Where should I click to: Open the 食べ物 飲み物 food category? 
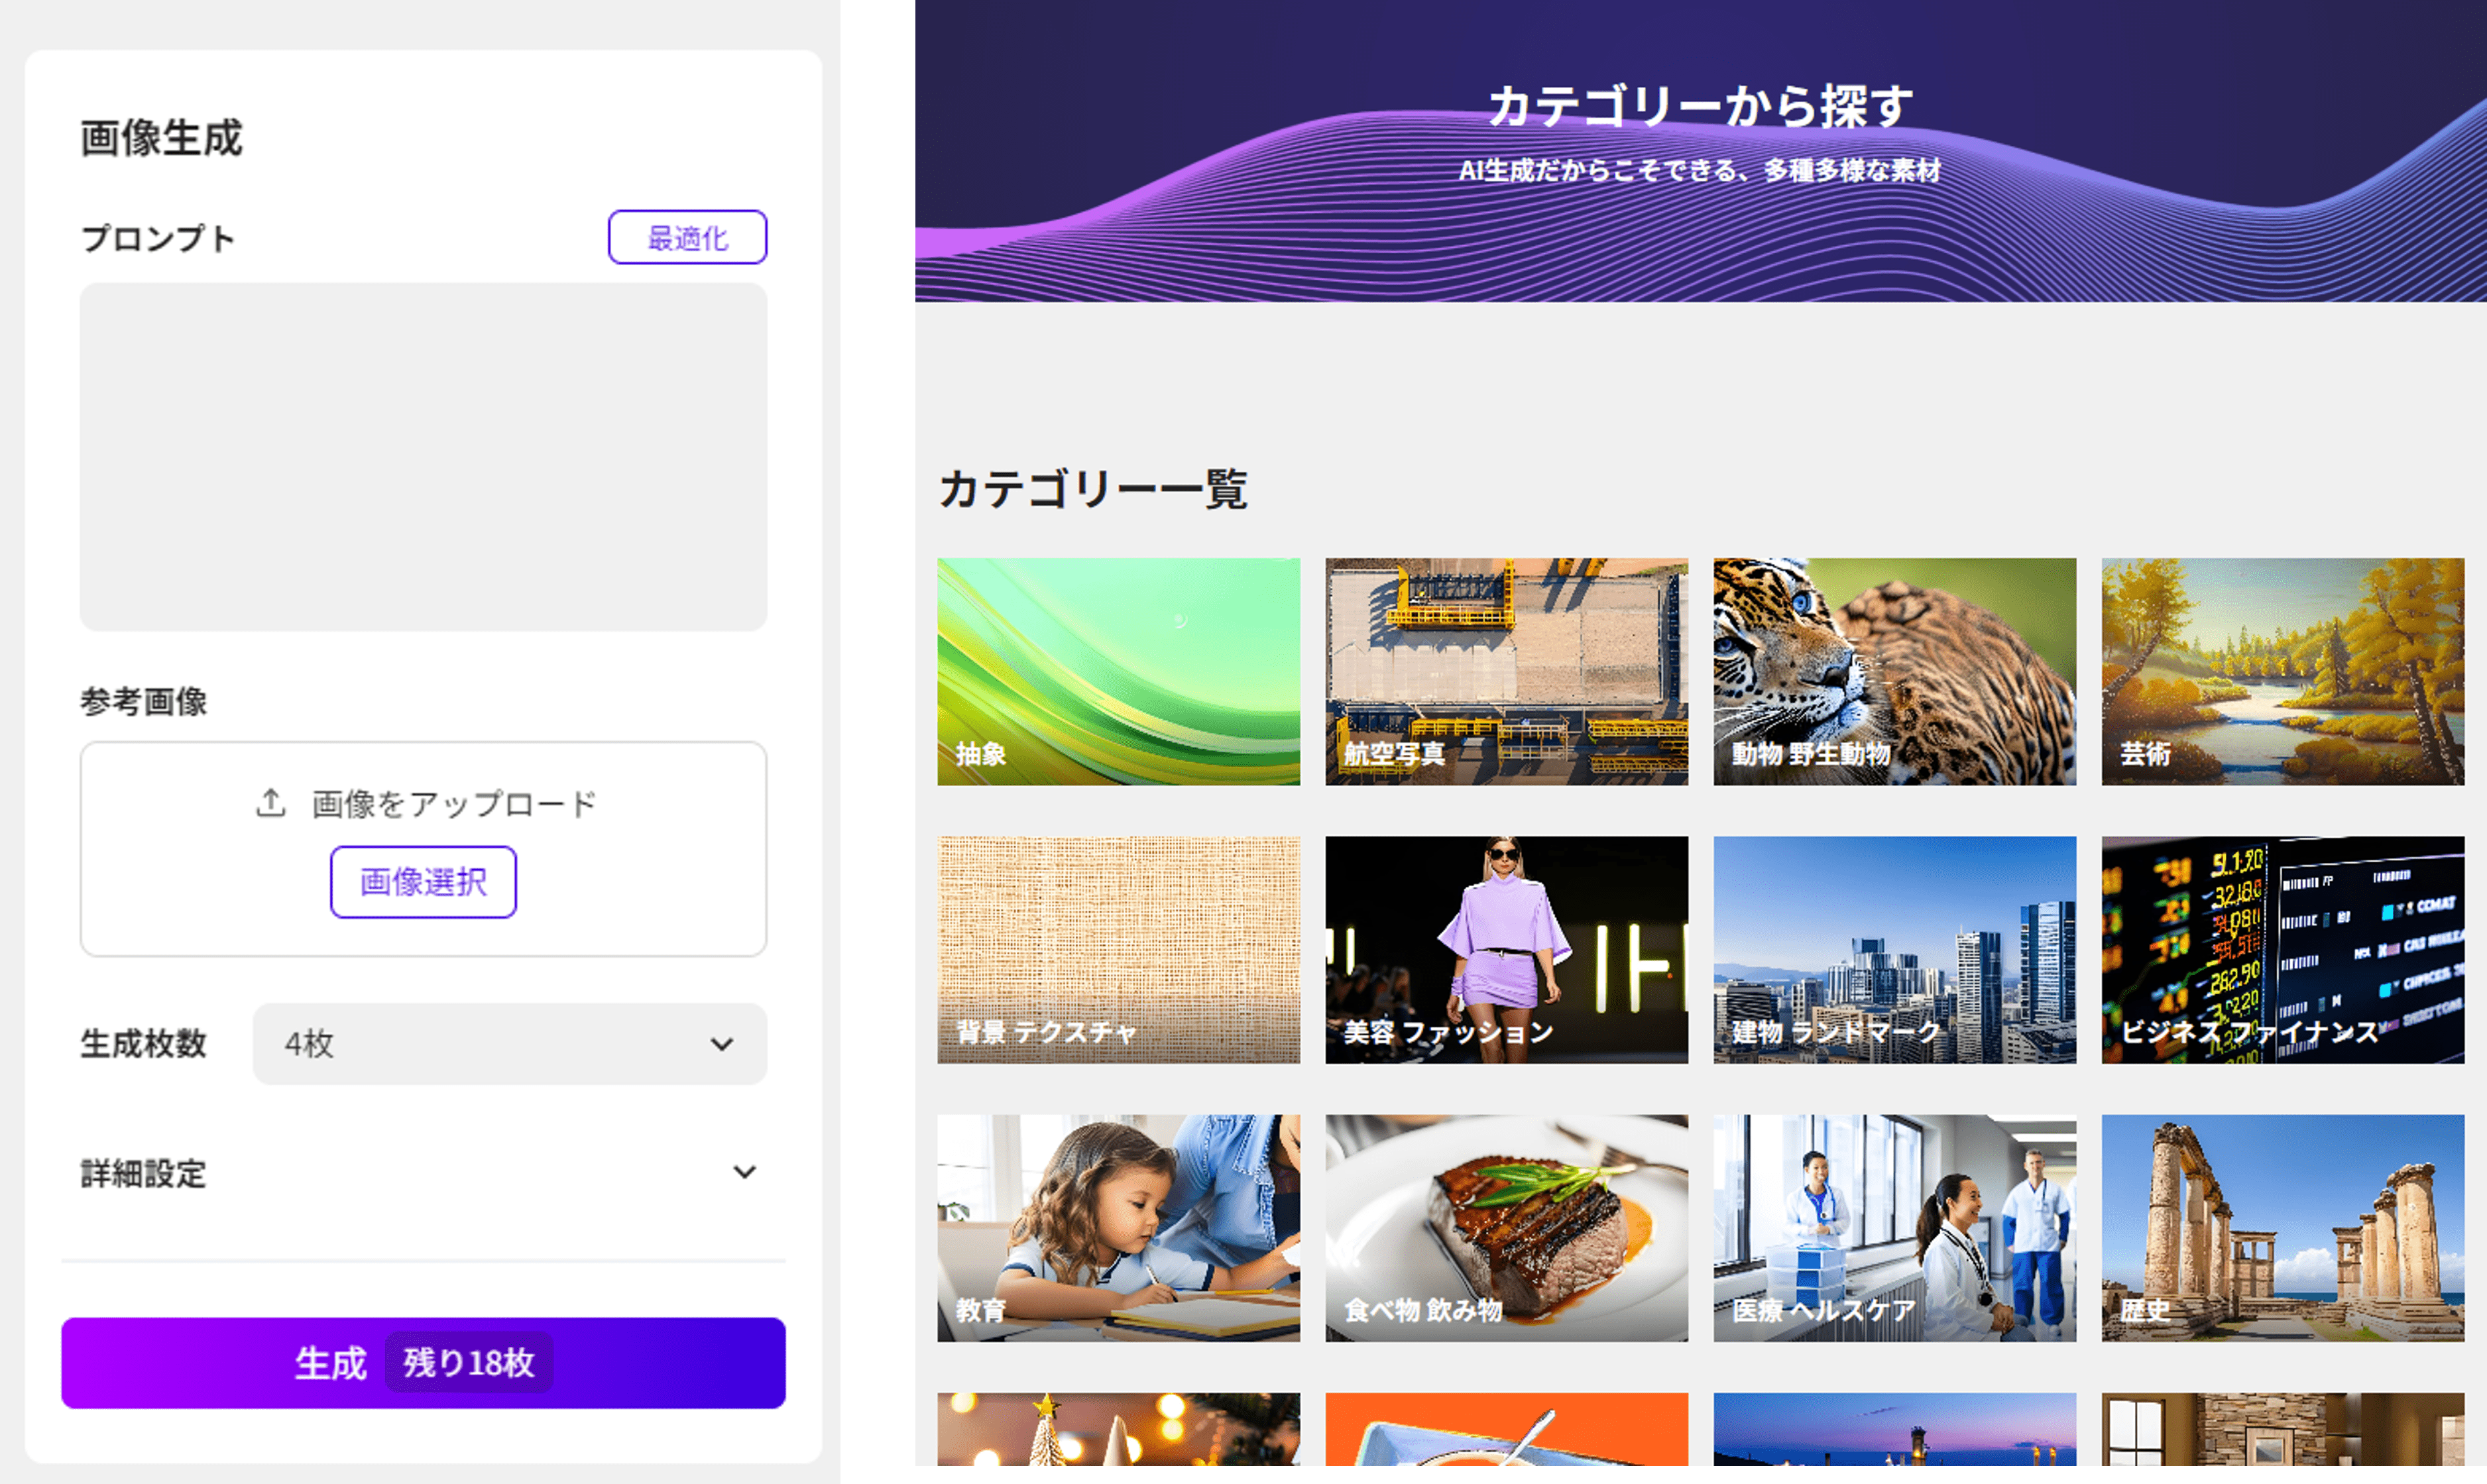point(1506,1227)
